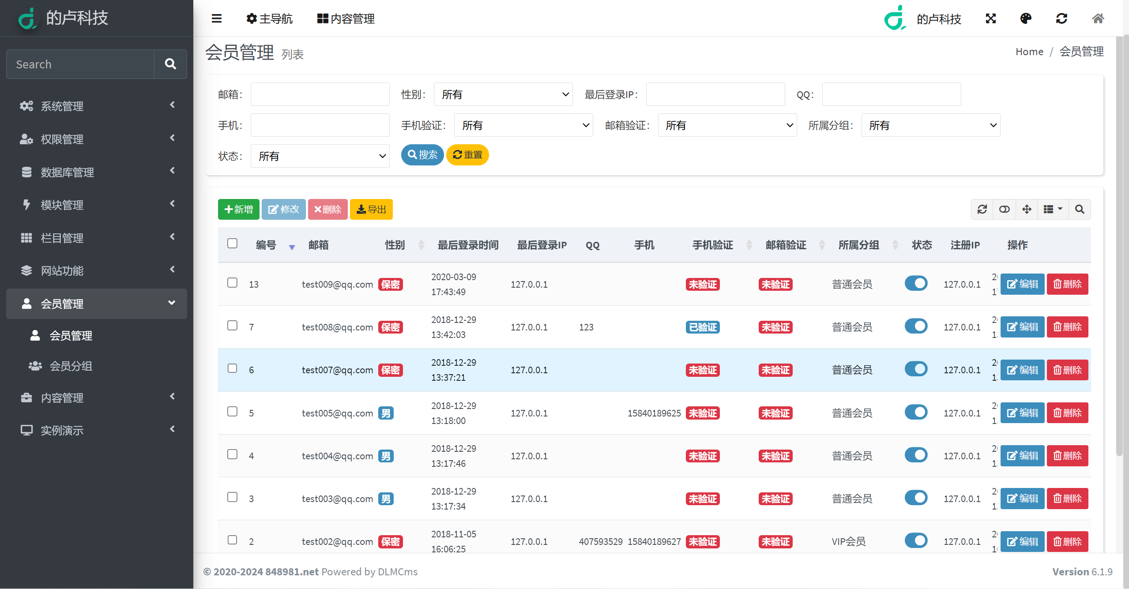Expand 系统管理 sidebar menu

pyautogui.click(x=97, y=106)
